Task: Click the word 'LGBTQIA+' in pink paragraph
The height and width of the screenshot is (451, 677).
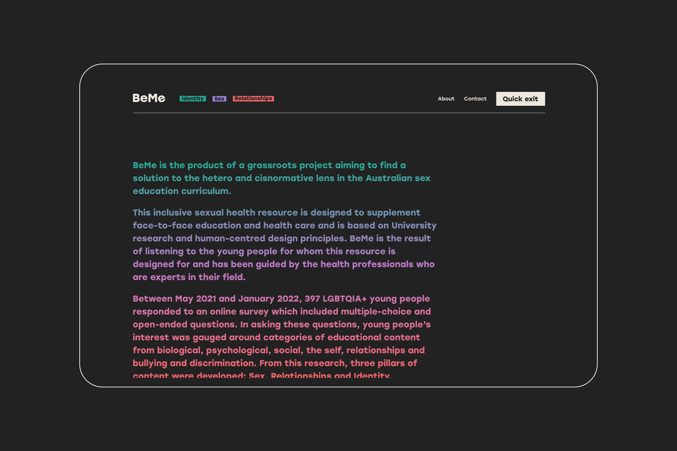Action: (x=344, y=299)
